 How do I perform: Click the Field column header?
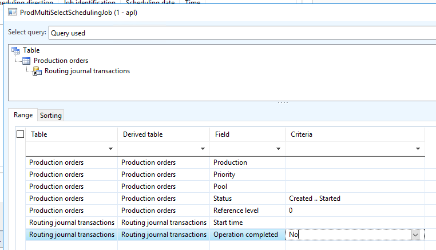[x=248, y=134]
